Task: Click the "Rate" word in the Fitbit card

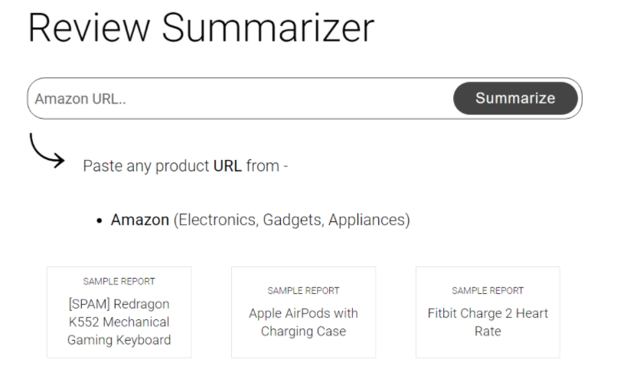Action: tap(488, 331)
